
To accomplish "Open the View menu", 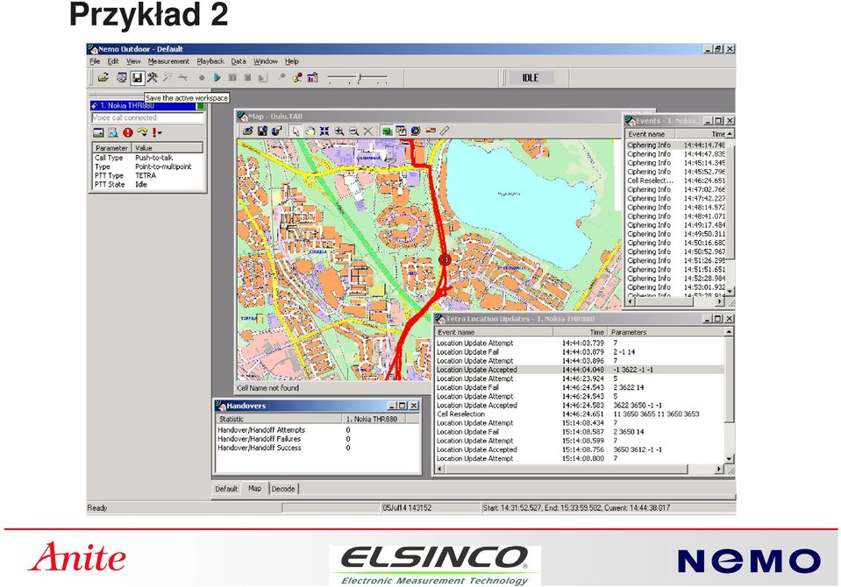I will [x=133, y=61].
